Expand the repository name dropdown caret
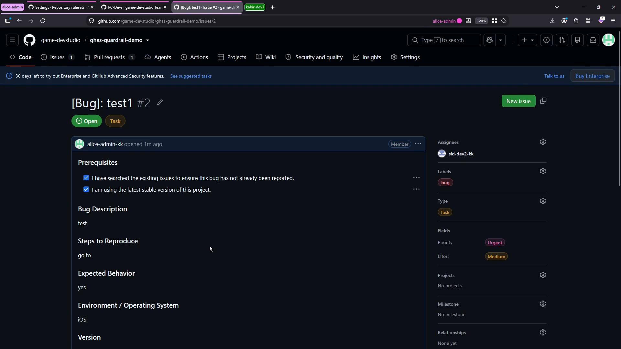 click(x=148, y=40)
